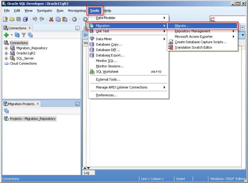Choose External Tools... menu item

[x=128, y=80]
